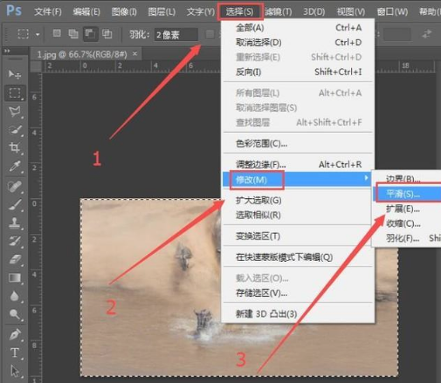Open the marquee tool preset picker arrow

(38, 34)
